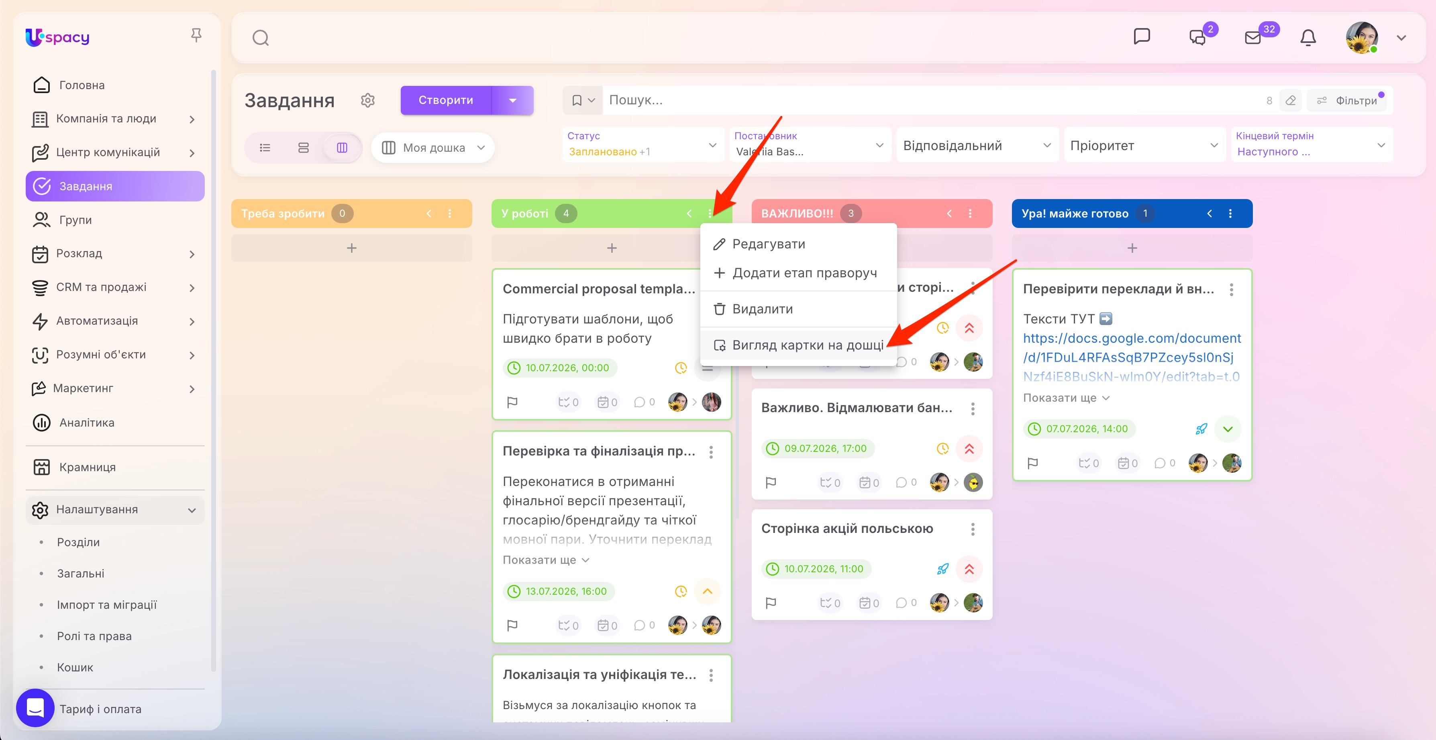Add a task in Ура! майже готово column

pyautogui.click(x=1132, y=248)
